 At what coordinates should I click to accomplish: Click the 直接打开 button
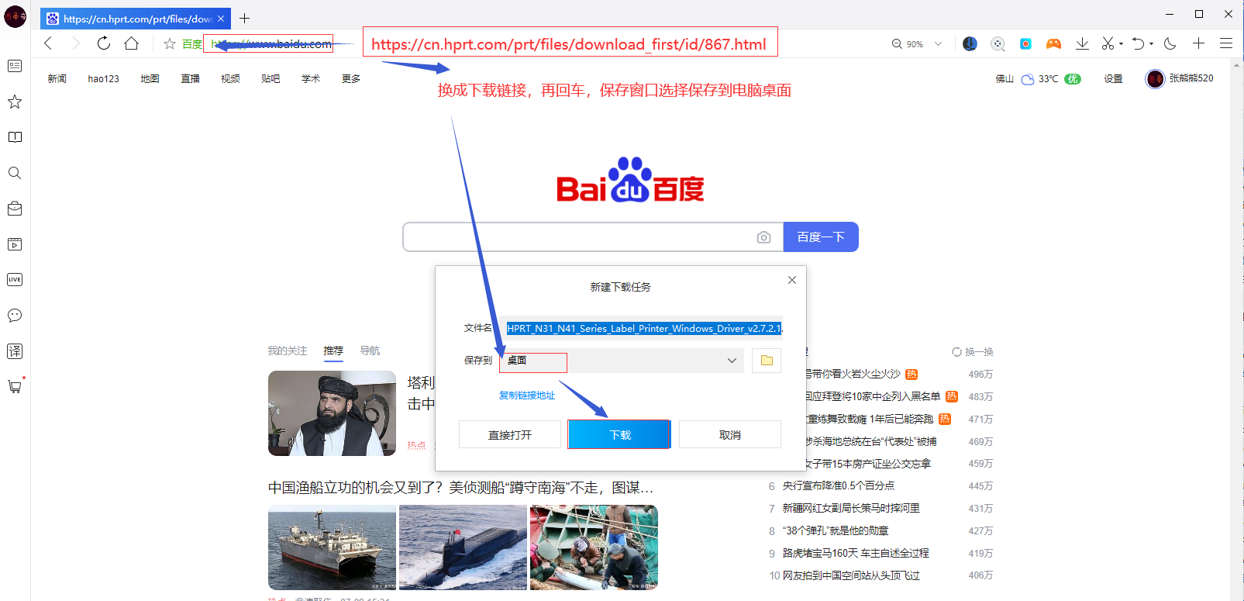(510, 434)
